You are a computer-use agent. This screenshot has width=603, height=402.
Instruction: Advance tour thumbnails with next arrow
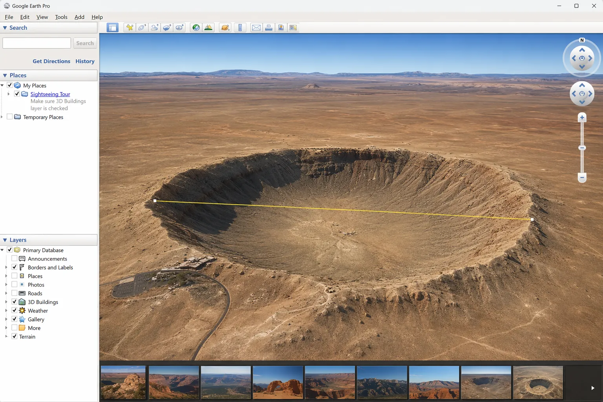coord(593,388)
